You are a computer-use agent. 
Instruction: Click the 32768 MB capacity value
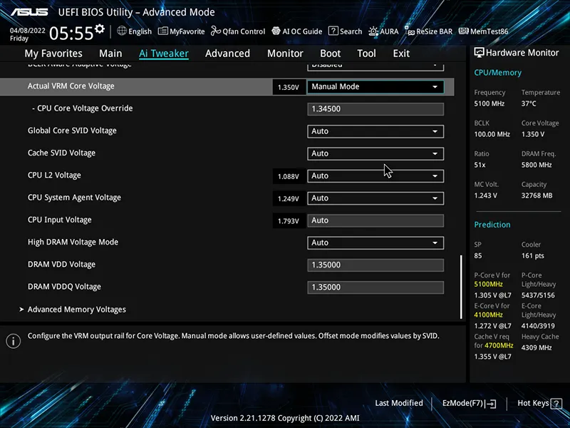point(537,195)
